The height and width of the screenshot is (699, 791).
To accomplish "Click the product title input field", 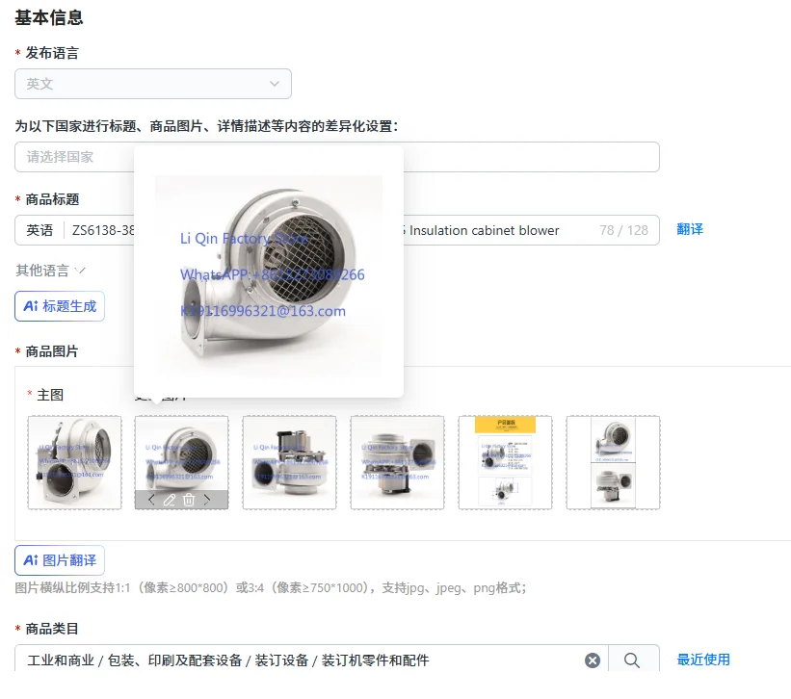I will click(337, 230).
